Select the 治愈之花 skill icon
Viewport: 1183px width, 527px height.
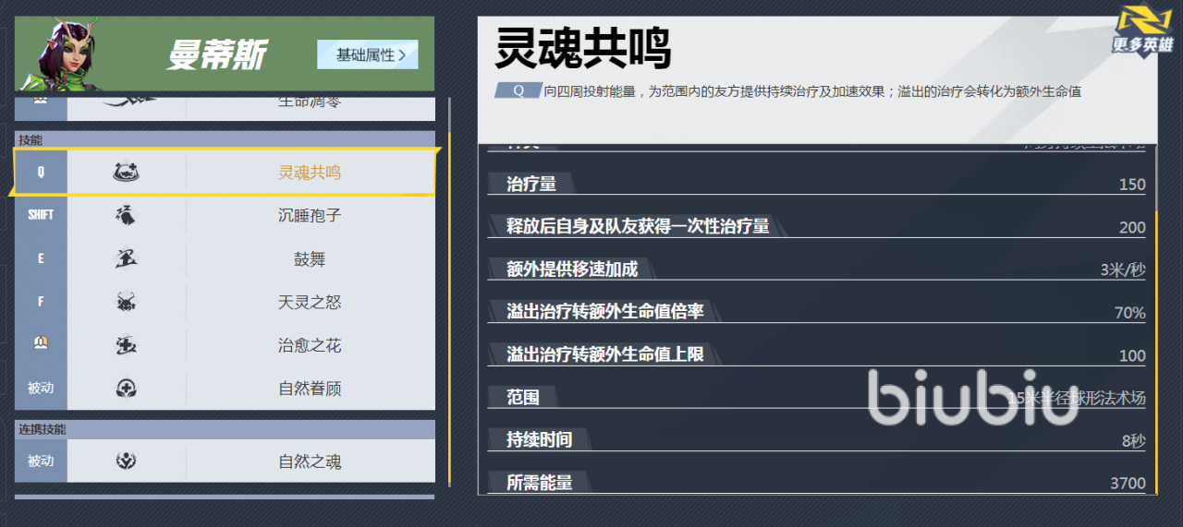click(127, 345)
